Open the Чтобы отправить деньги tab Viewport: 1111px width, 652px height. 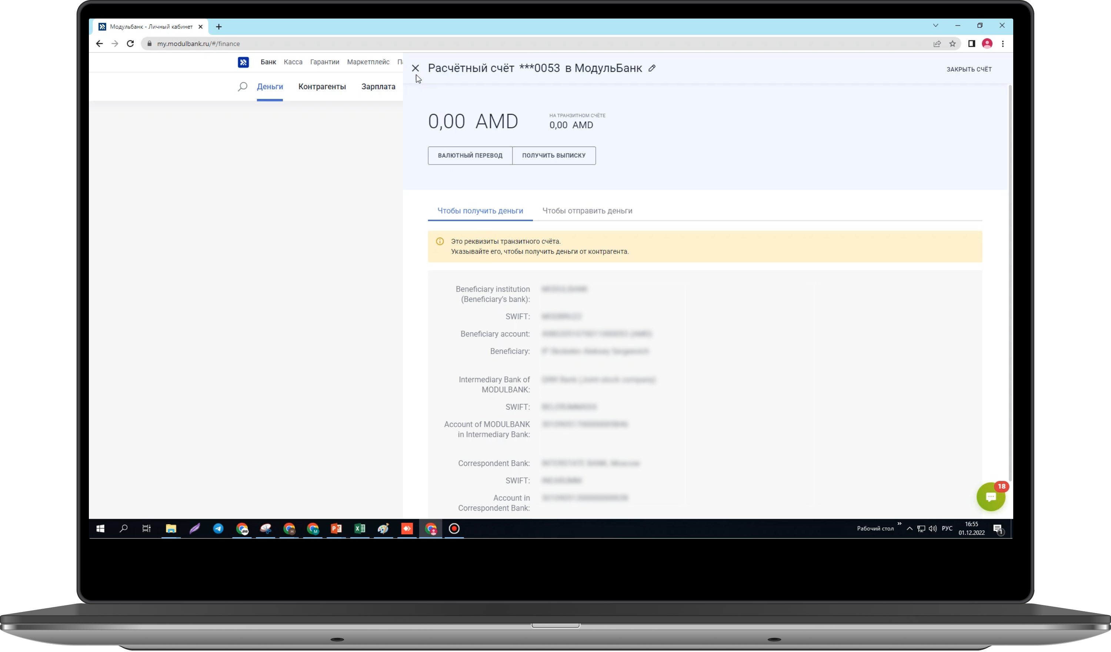(x=587, y=211)
